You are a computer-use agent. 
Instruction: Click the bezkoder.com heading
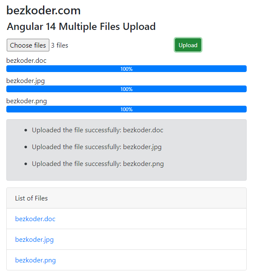(43, 11)
